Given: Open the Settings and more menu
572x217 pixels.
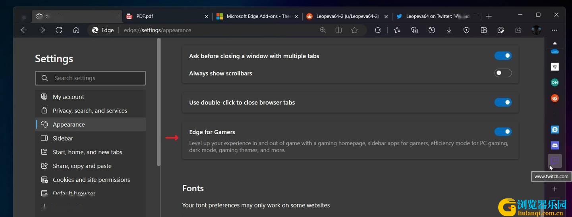Looking at the screenshot, I should [x=555, y=30].
